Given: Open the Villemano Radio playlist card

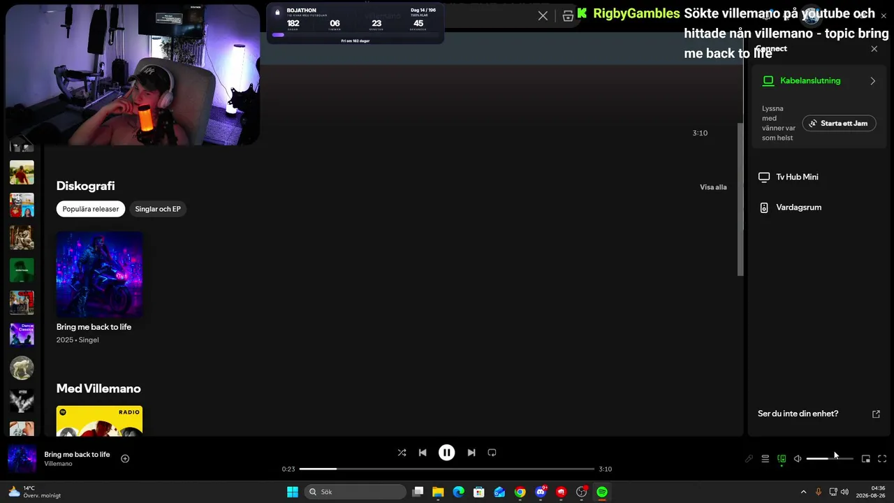Looking at the screenshot, I should (x=99, y=421).
